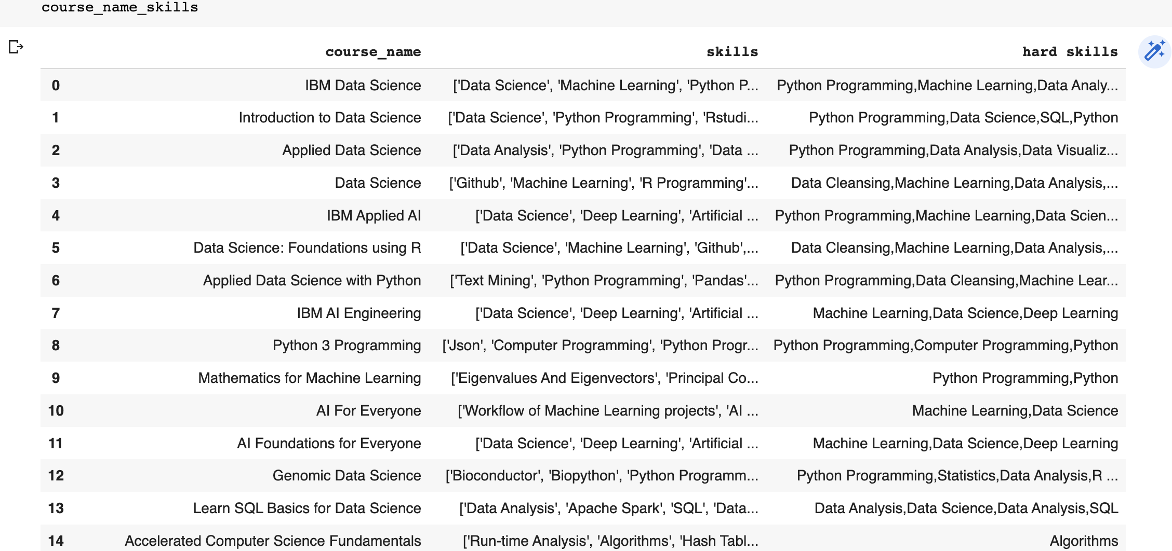This screenshot has width=1172, height=551.
Task: Click the Applied Data Science course name
Action: pyautogui.click(x=351, y=150)
